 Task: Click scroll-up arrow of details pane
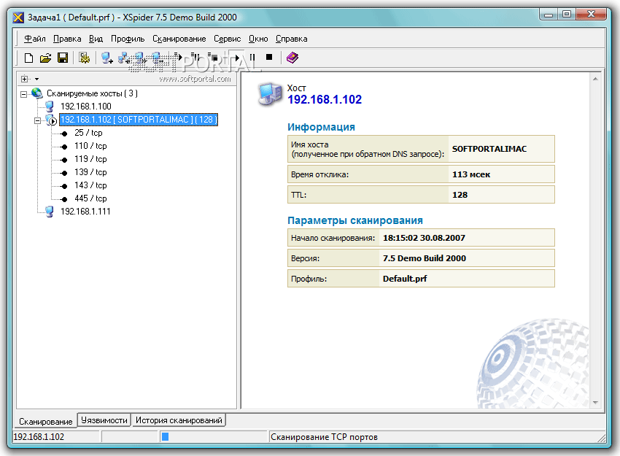pyautogui.click(x=595, y=80)
